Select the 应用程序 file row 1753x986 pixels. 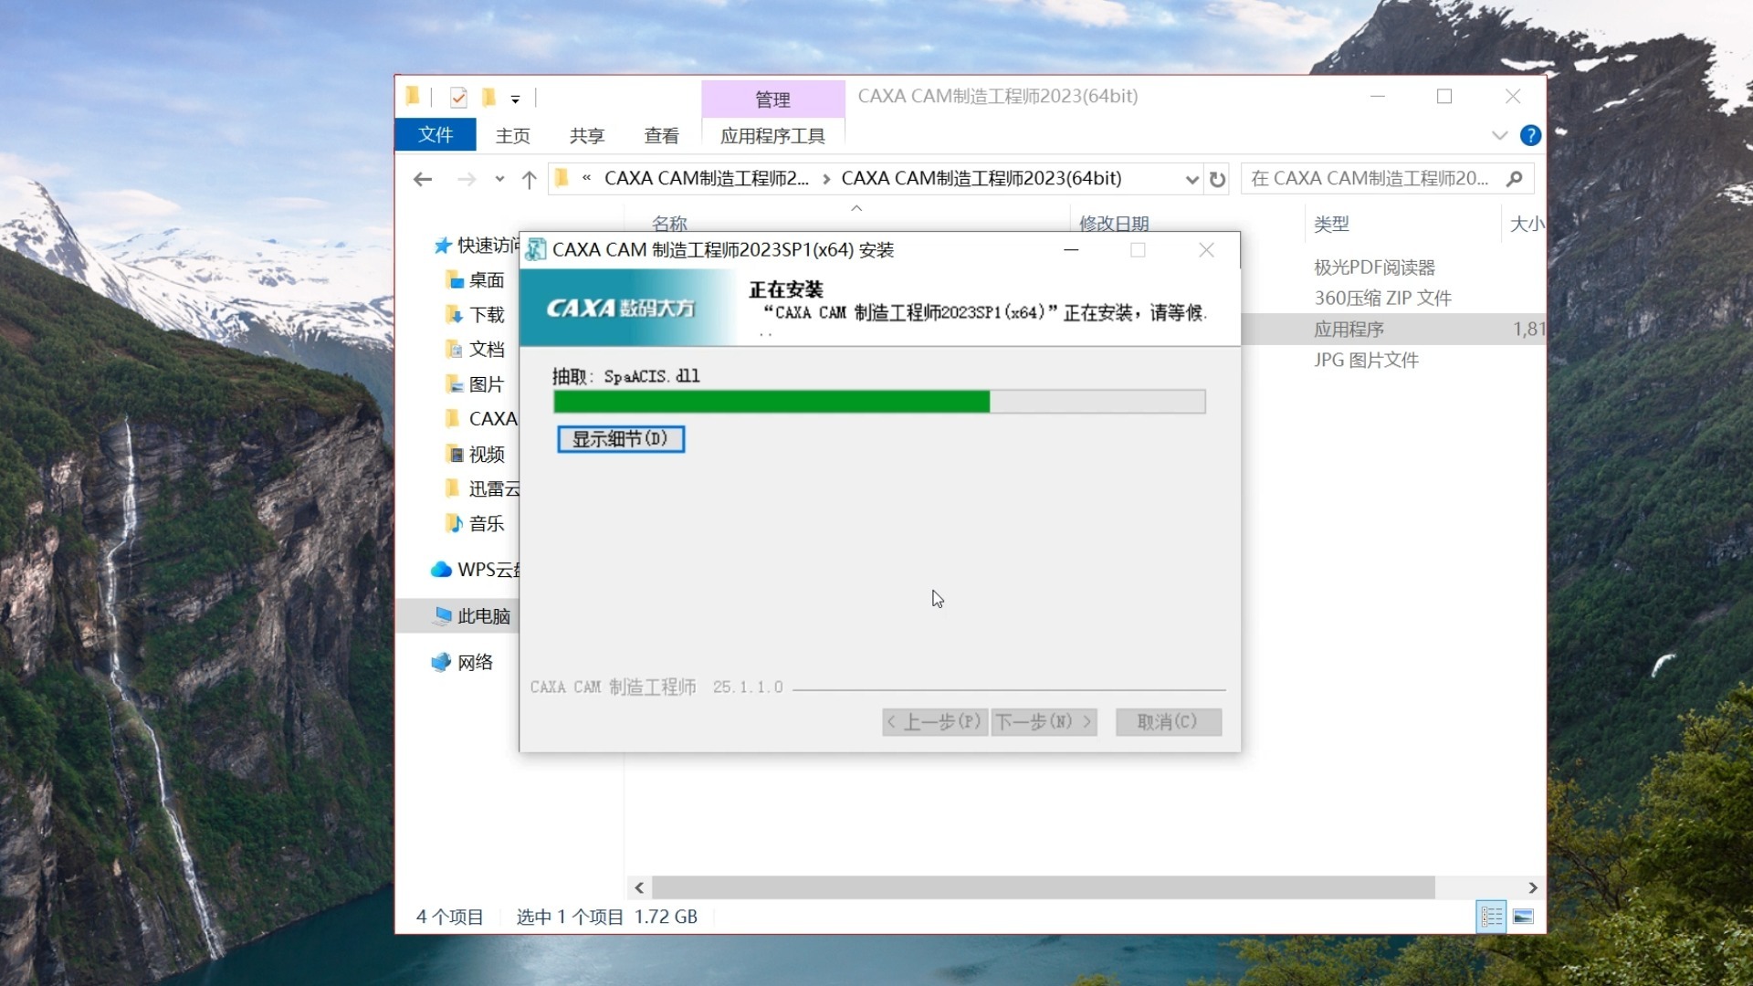1394,330
